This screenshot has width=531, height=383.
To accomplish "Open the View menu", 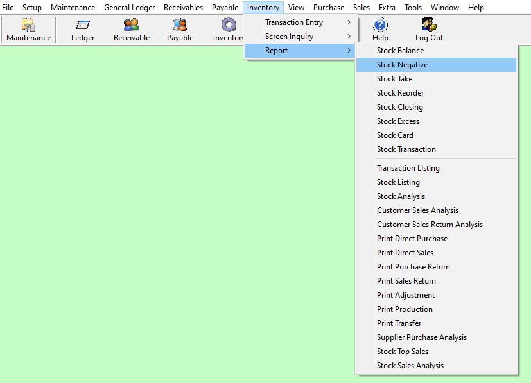I will pos(296,8).
